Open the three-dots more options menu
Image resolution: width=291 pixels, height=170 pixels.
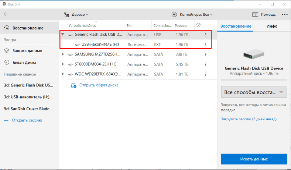coord(284,14)
